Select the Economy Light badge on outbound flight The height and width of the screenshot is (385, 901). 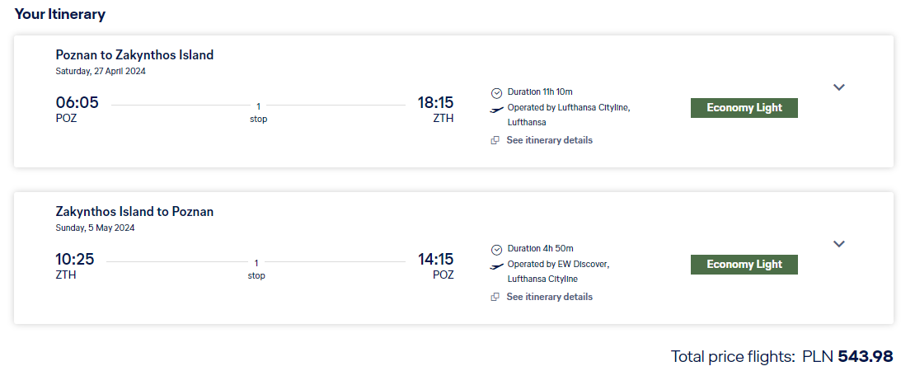click(744, 108)
